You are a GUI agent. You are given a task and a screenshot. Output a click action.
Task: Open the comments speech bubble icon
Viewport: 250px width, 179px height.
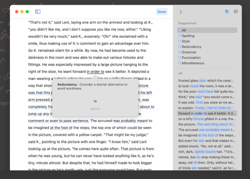(236, 11)
